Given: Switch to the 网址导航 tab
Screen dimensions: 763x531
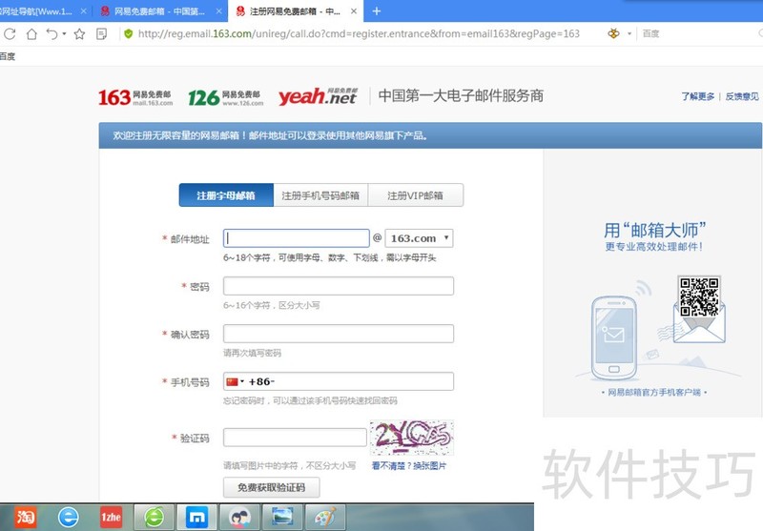Looking at the screenshot, I should 36,11.
